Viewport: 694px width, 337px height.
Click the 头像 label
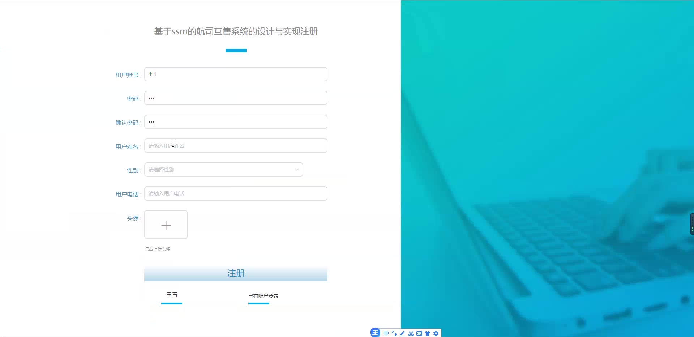tap(134, 218)
